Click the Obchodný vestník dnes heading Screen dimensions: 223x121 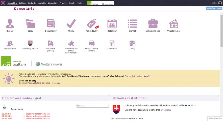129,98
